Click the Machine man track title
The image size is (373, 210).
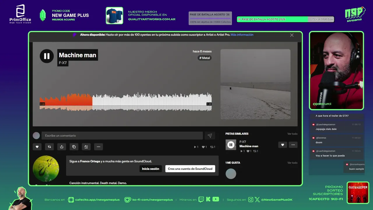click(78, 55)
